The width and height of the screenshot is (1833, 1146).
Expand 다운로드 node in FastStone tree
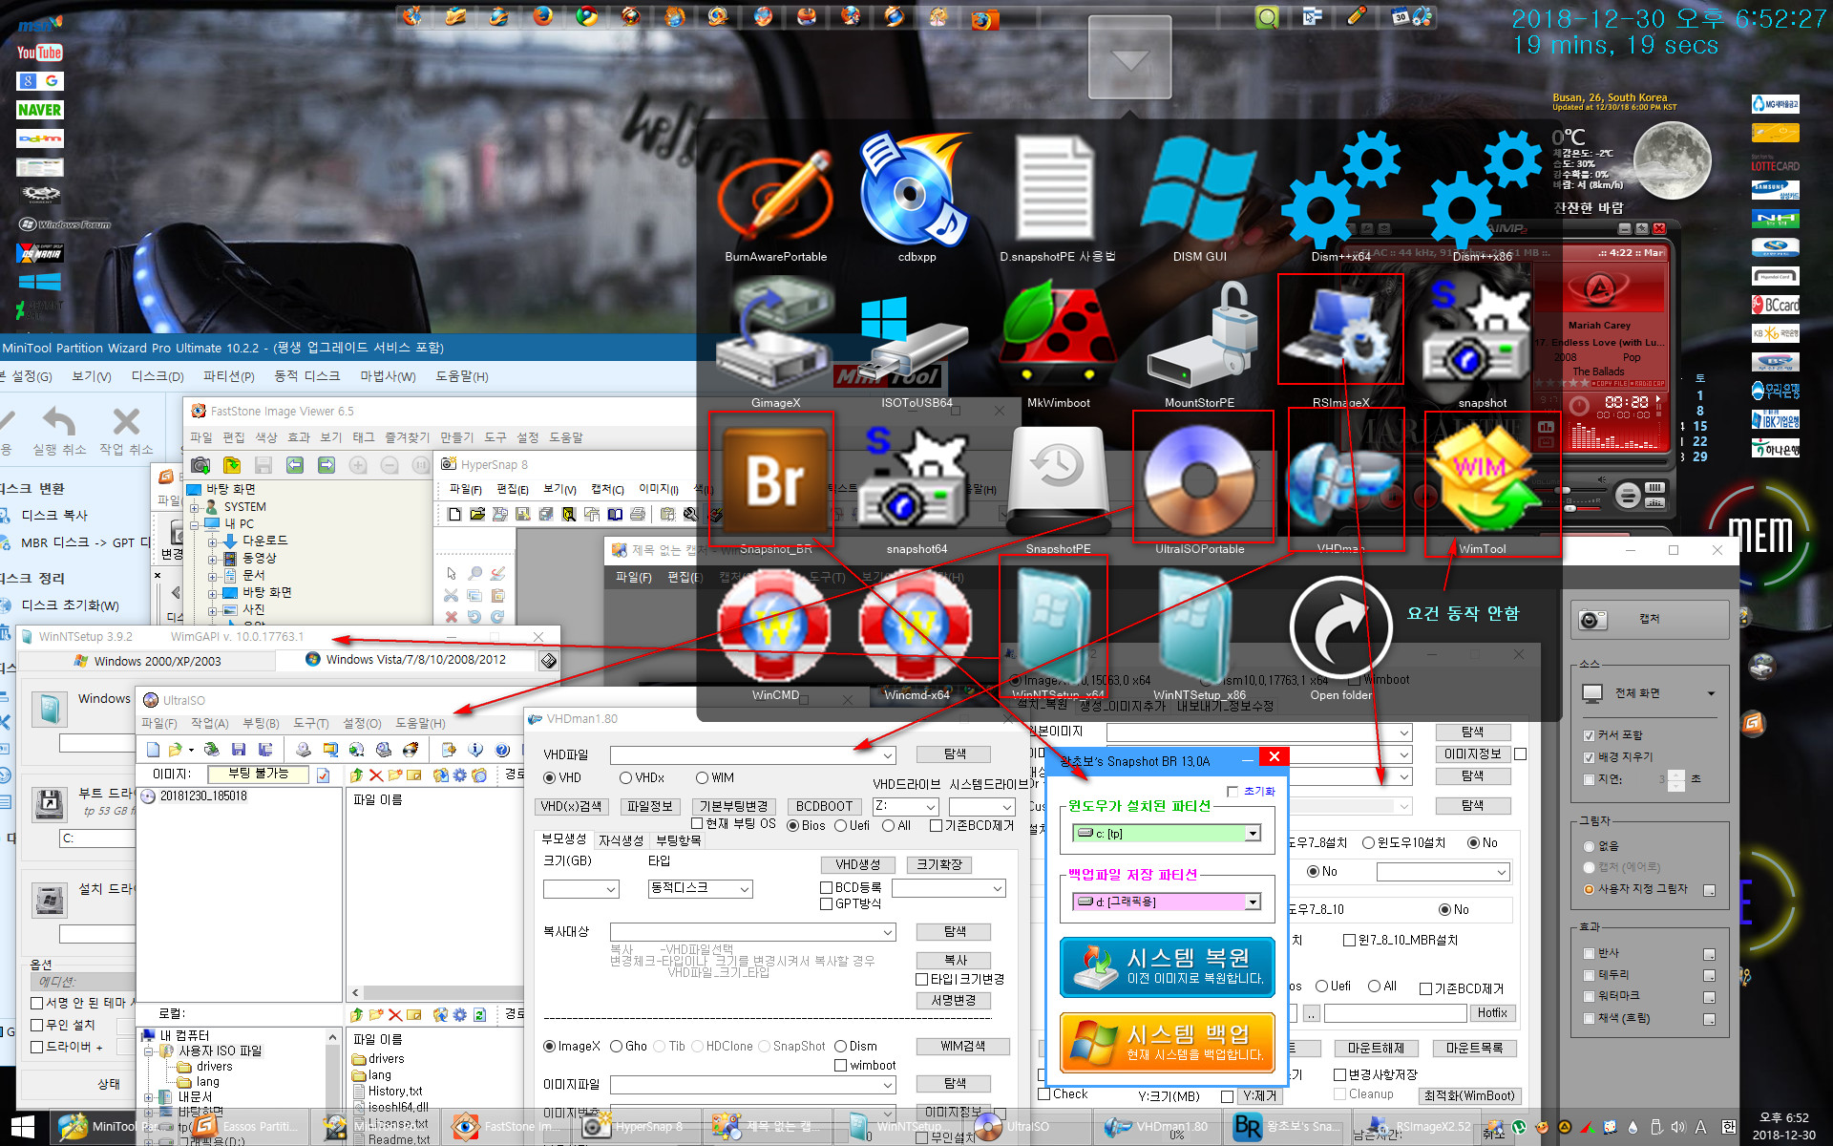coord(212,541)
